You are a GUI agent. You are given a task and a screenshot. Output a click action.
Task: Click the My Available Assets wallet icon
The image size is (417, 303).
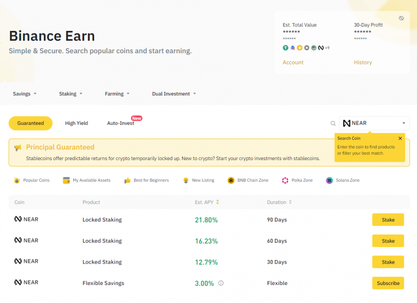(66, 180)
